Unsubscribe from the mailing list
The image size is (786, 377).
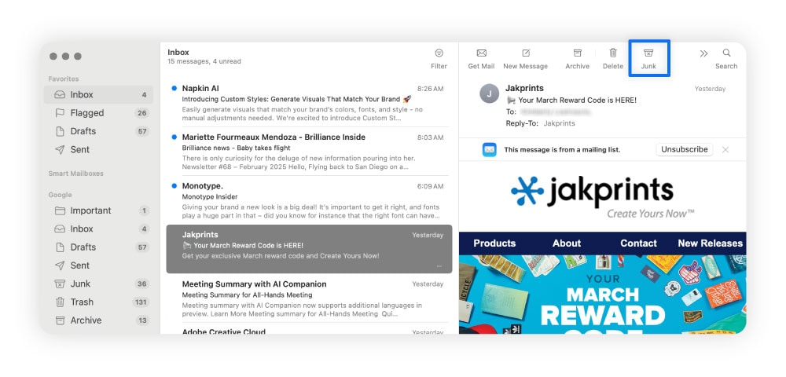[684, 149]
